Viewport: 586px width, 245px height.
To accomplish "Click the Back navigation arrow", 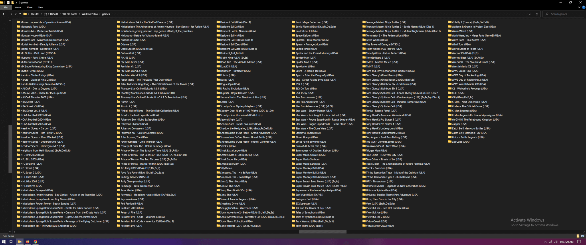I will (4, 14).
